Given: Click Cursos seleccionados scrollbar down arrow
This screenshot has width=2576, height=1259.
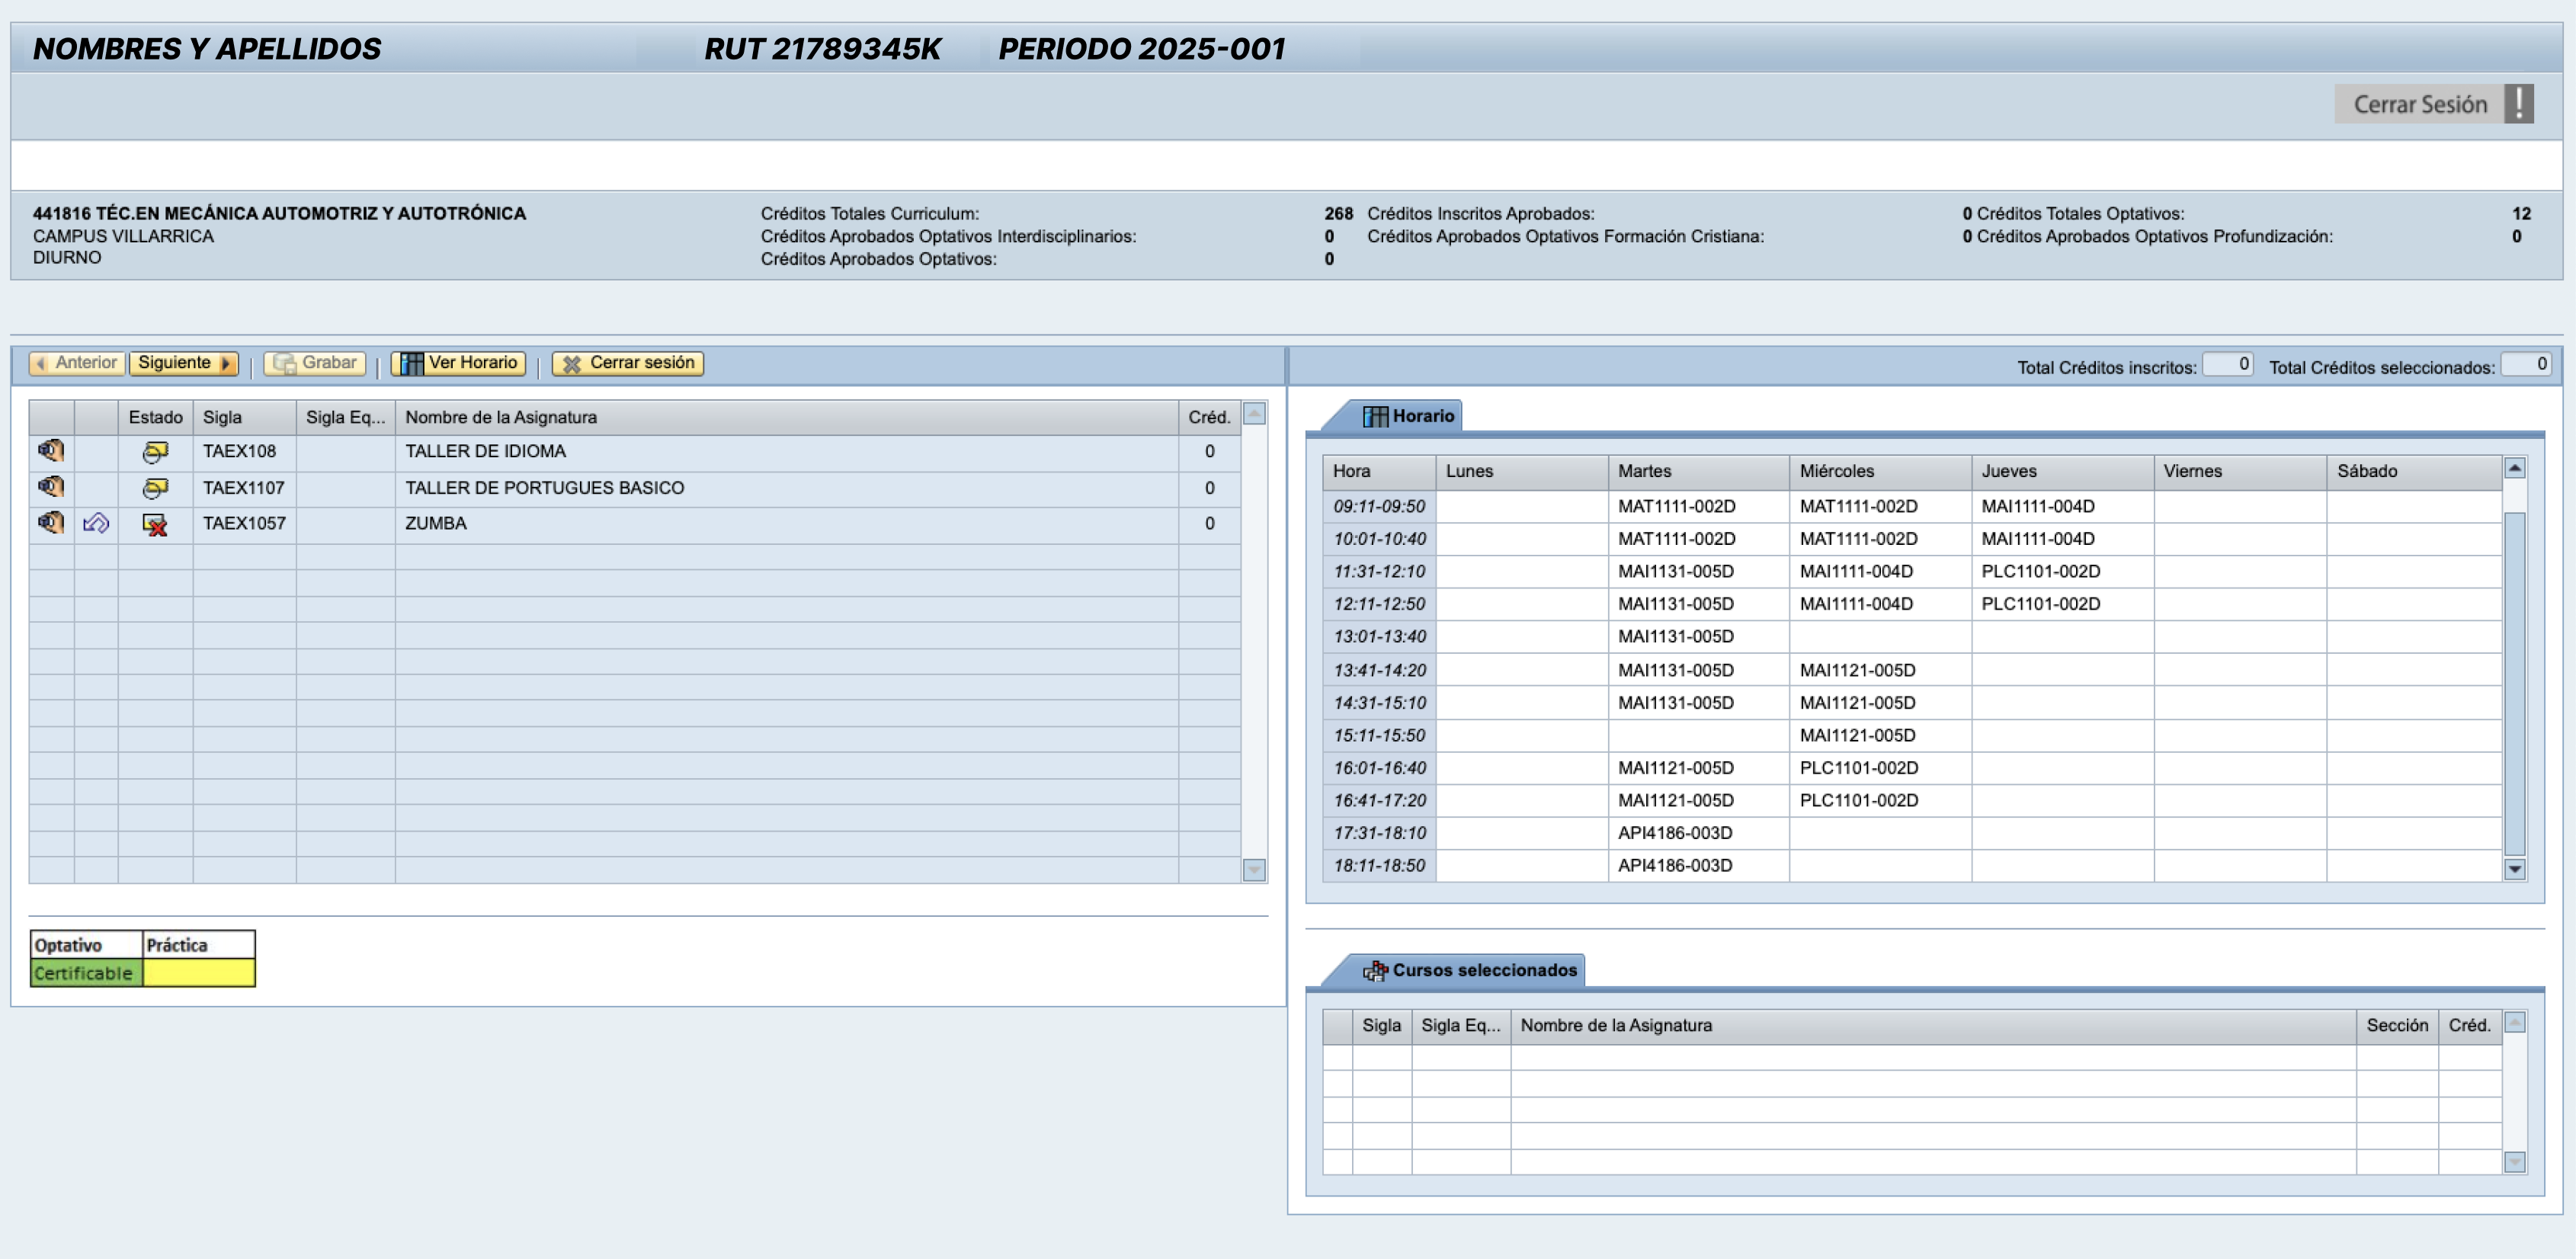Looking at the screenshot, I should pos(2514,1162).
